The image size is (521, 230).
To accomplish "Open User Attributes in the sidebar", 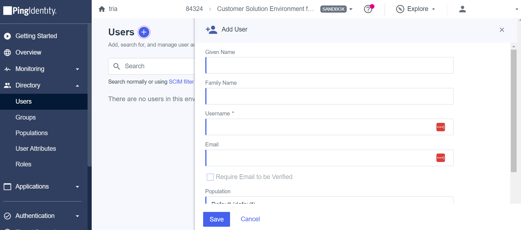I will click(36, 149).
